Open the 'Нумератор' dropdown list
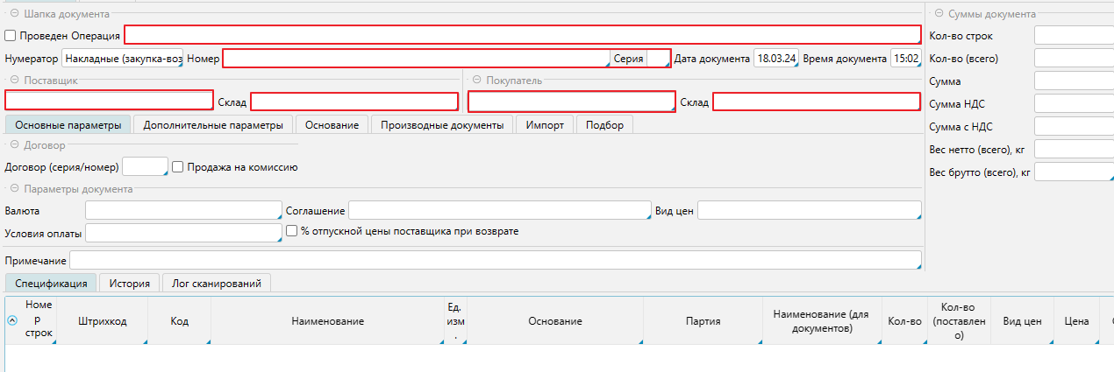Screen dimensions: 1114x372 click(123, 59)
